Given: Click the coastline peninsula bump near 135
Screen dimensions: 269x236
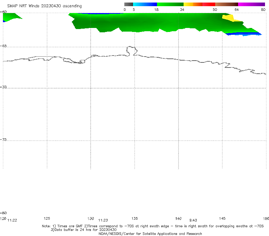Looking at the screenshot, I should tap(132, 51).
